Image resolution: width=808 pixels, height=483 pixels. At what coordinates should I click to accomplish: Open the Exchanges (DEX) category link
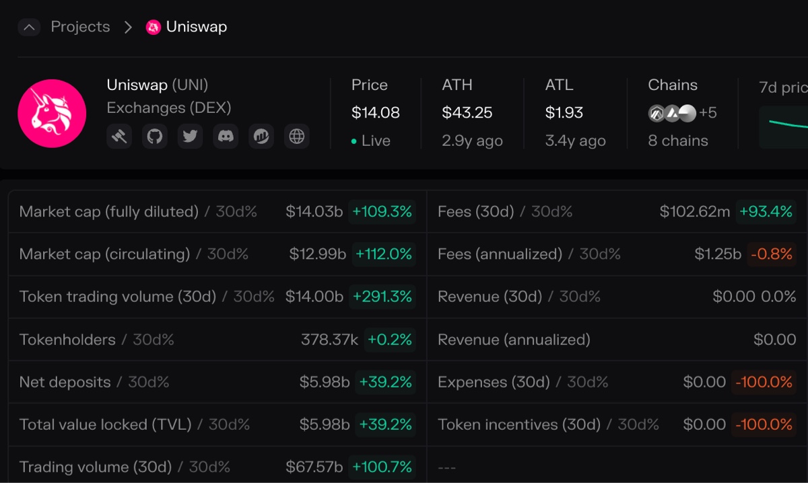click(168, 108)
